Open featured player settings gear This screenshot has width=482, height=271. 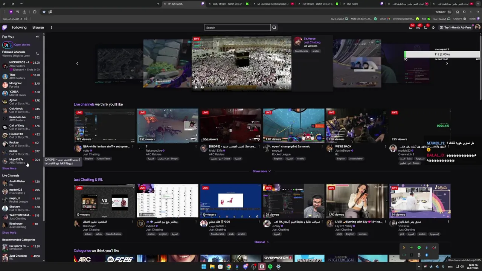coord(281,87)
